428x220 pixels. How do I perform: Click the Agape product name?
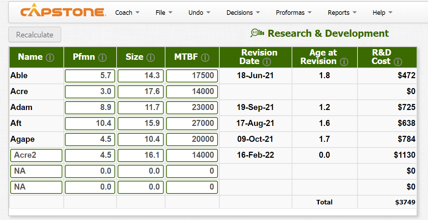[x=22, y=139]
